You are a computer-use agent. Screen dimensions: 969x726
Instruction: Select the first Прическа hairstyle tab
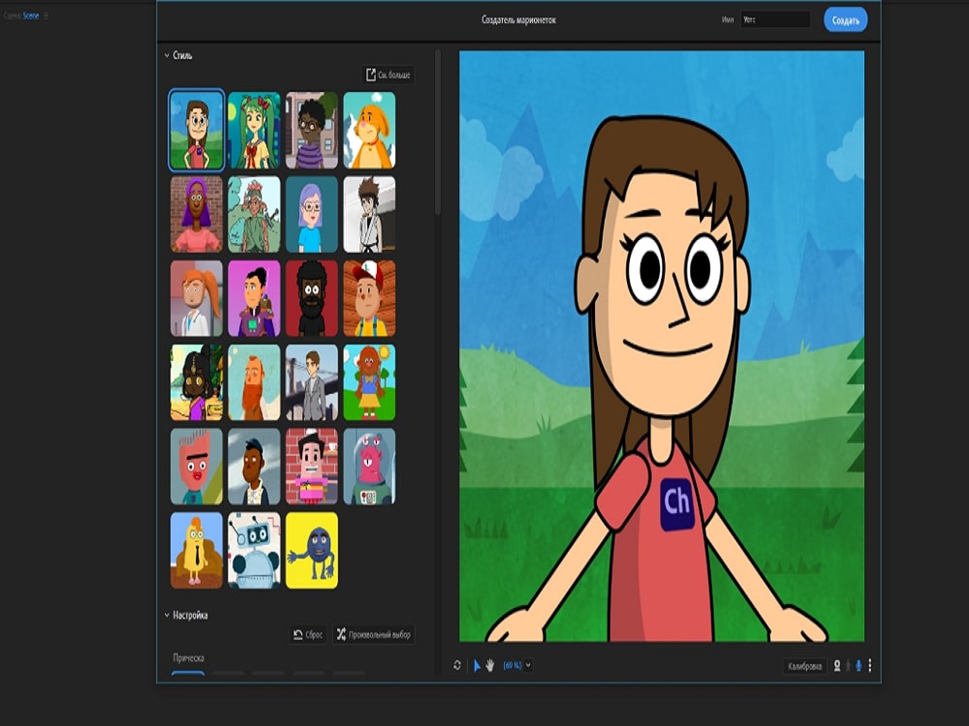pyautogui.click(x=188, y=673)
